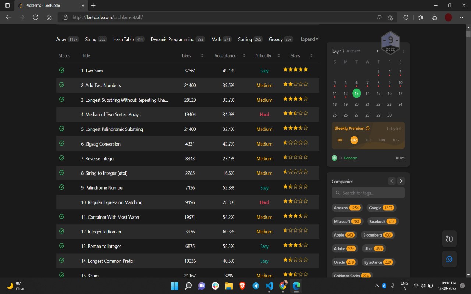Expand the topic tags list
This screenshot has width=471, height=294.
pos(309,39)
